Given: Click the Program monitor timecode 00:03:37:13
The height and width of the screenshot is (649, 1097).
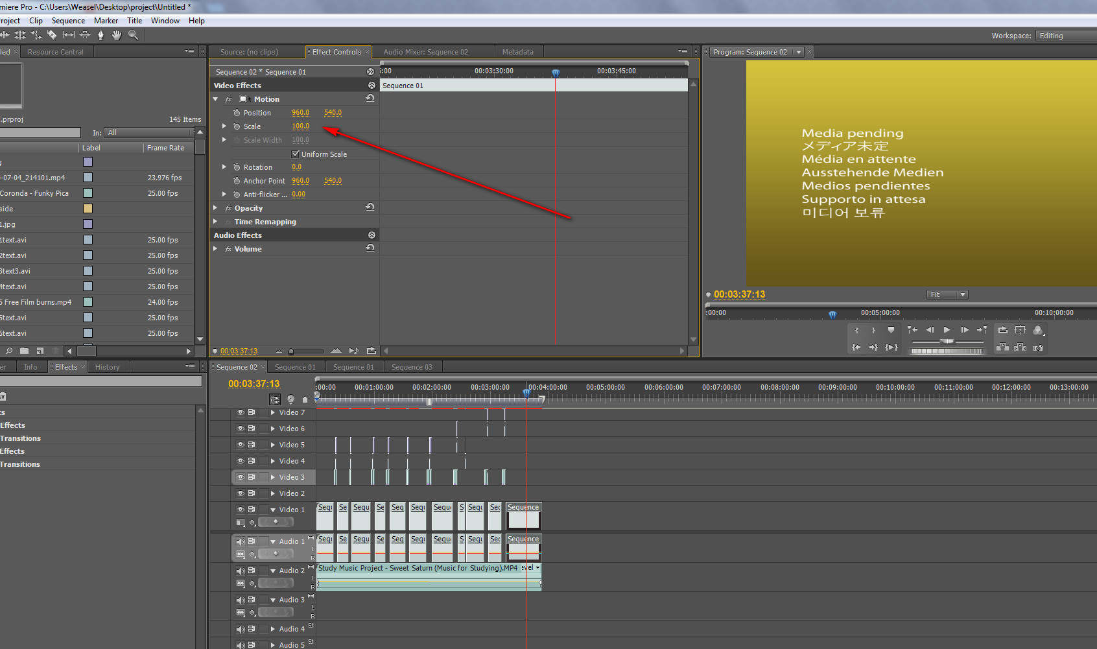Looking at the screenshot, I should point(740,294).
